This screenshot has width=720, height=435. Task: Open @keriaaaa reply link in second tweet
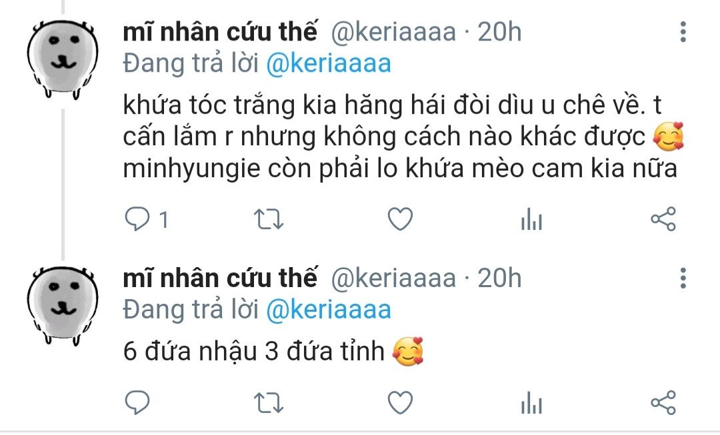(329, 310)
